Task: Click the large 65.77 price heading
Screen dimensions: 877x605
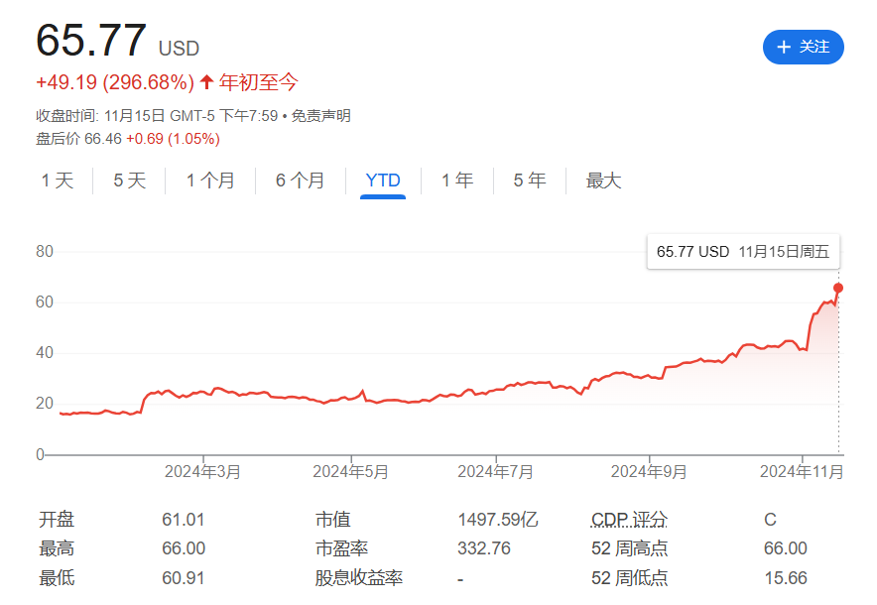Action: [x=91, y=42]
